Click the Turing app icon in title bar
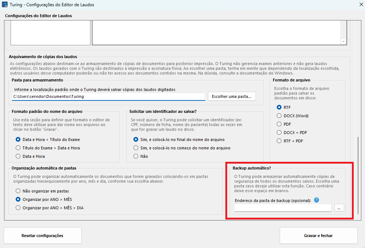 [x=4, y=5]
